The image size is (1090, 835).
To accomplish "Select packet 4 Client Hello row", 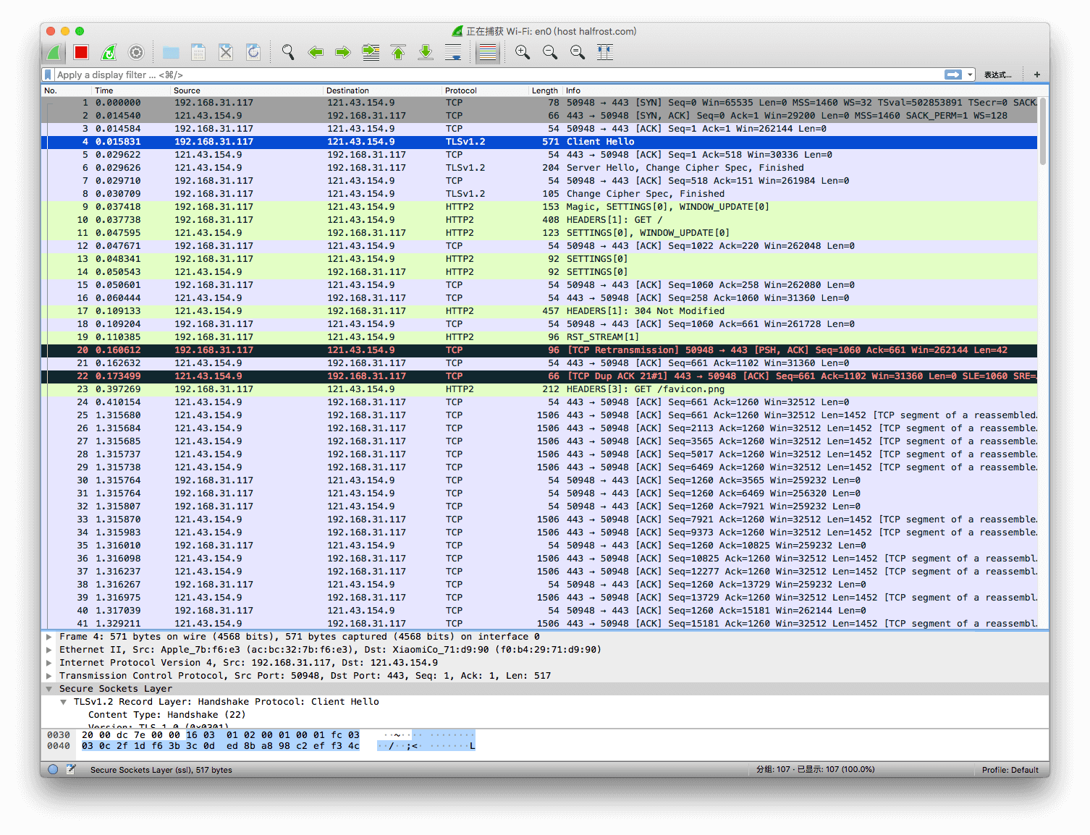I will point(539,142).
